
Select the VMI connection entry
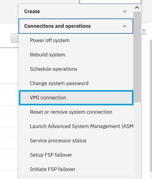(76, 98)
